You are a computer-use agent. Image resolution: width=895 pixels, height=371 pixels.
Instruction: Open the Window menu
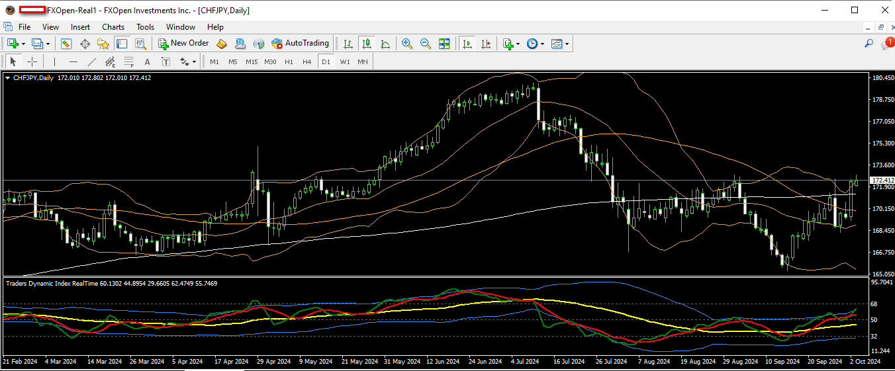181,27
